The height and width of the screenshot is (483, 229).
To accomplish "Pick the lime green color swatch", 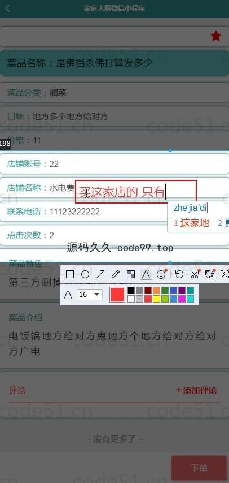I will click(x=165, y=299).
